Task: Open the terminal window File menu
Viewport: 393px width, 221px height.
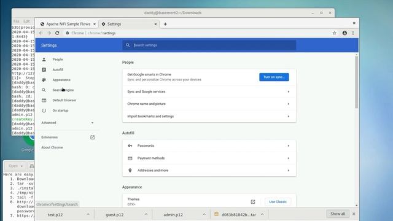Action: tap(17, 21)
